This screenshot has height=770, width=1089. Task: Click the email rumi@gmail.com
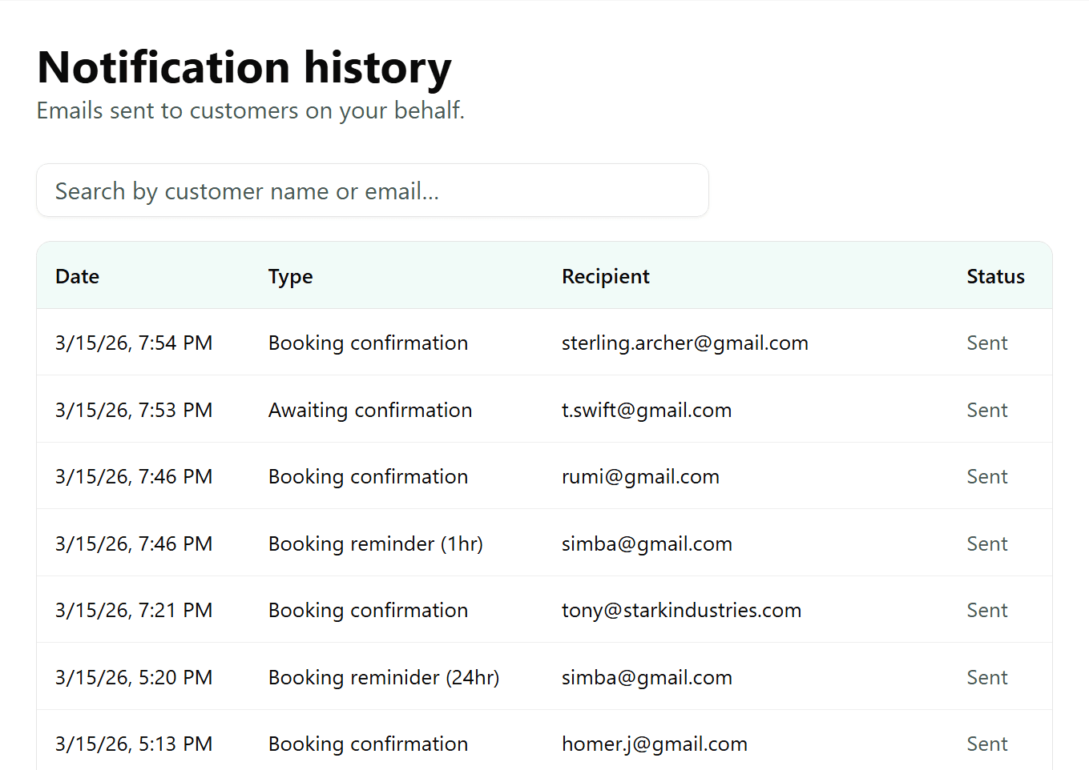coord(640,476)
